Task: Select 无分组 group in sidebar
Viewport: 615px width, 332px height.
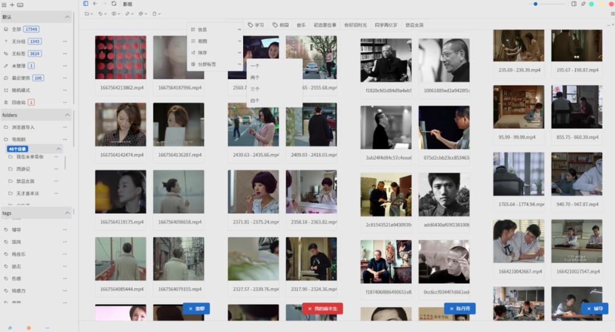Action: click(x=22, y=41)
